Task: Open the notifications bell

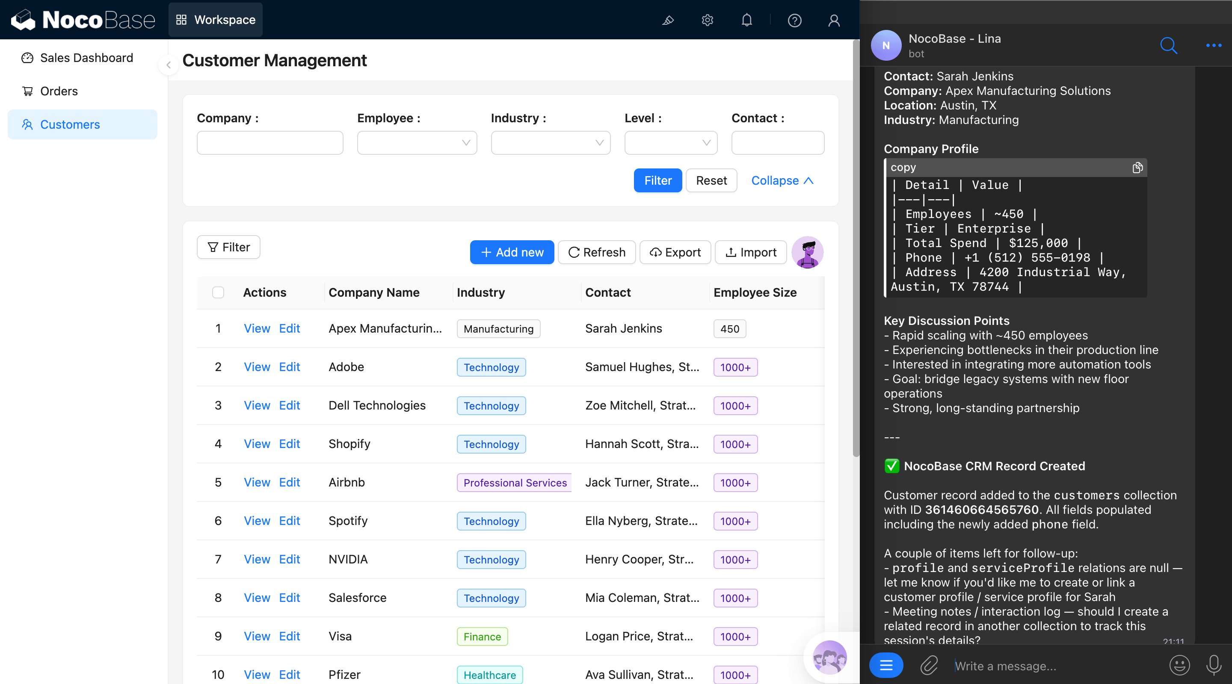Action: 746,20
